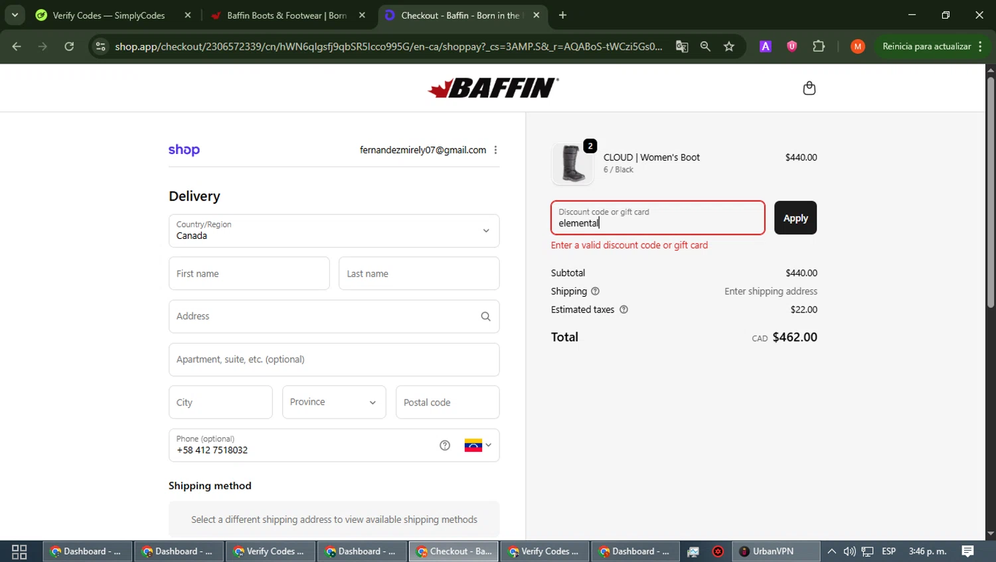Click the CLOUD | Women's Boot title

point(651,157)
